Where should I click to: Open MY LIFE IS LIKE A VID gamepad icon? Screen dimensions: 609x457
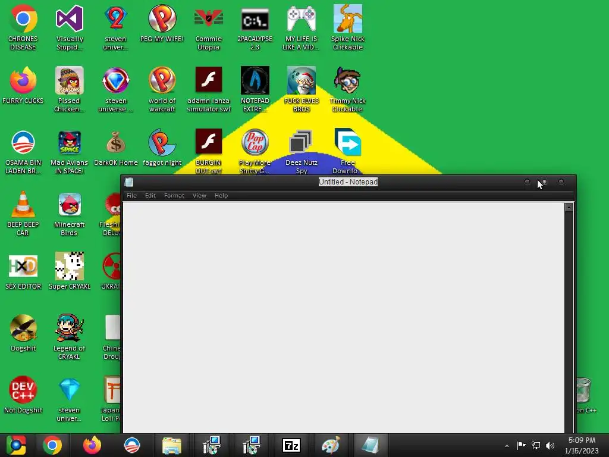point(301,27)
